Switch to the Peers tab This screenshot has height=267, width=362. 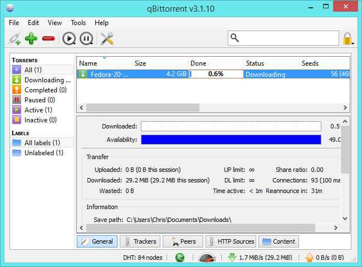183,241
